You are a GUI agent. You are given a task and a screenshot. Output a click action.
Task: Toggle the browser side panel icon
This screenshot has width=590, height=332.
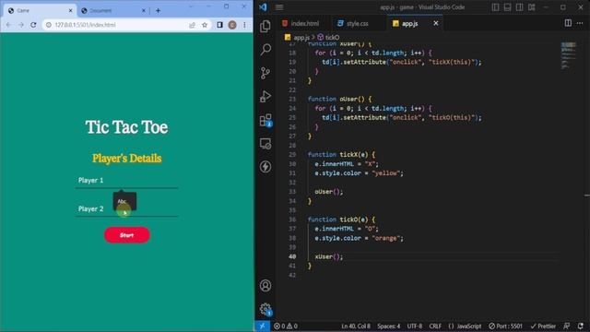(x=219, y=25)
